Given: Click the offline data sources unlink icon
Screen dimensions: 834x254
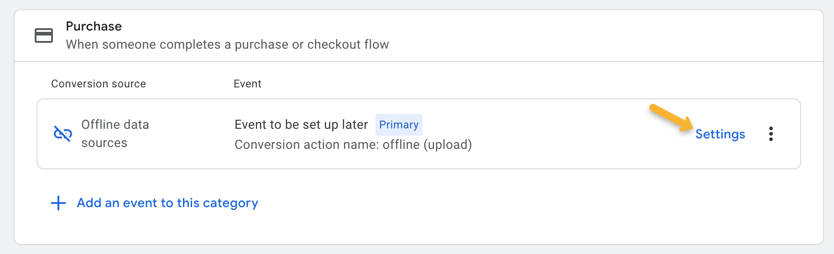Looking at the screenshot, I should pos(63,134).
